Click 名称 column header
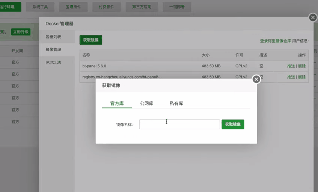 tap(86, 55)
